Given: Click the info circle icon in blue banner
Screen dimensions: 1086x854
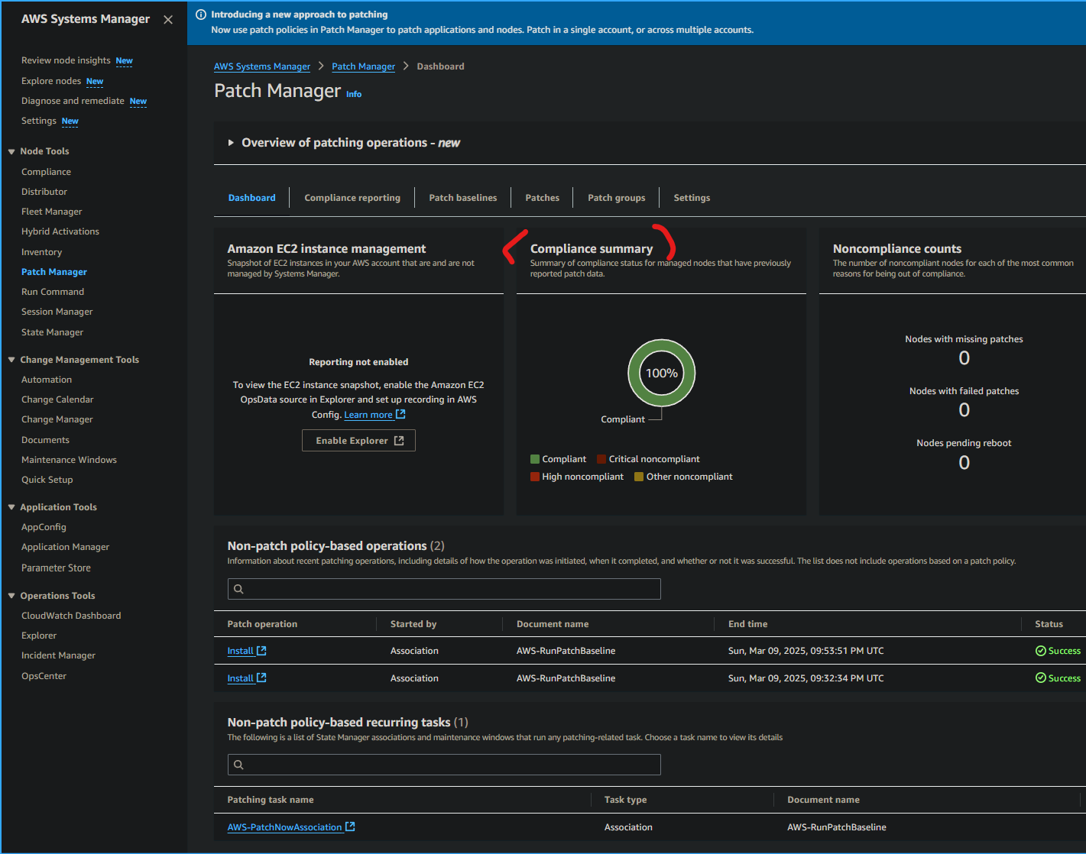Looking at the screenshot, I should [x=200, y=14].
